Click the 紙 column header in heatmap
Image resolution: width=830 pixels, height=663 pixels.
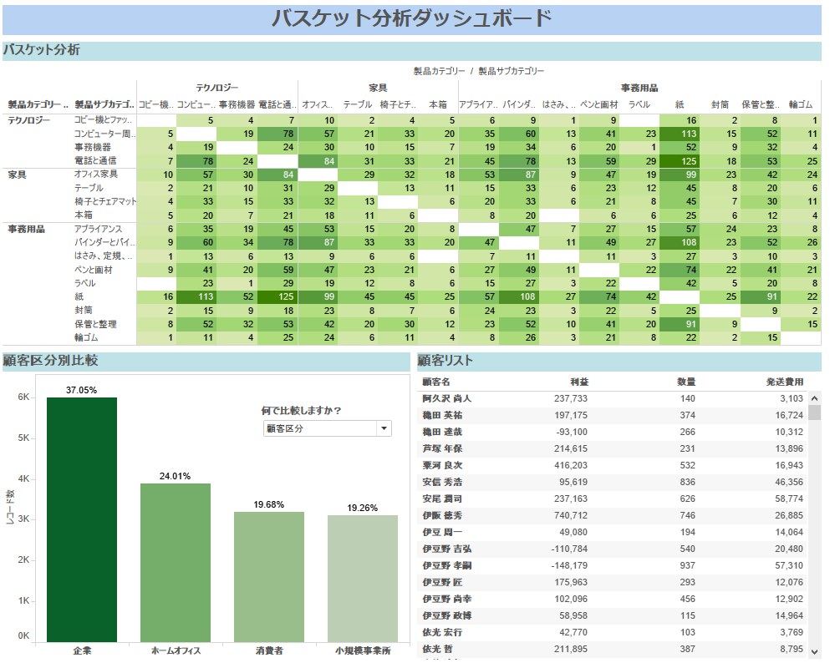pos(680,104)
